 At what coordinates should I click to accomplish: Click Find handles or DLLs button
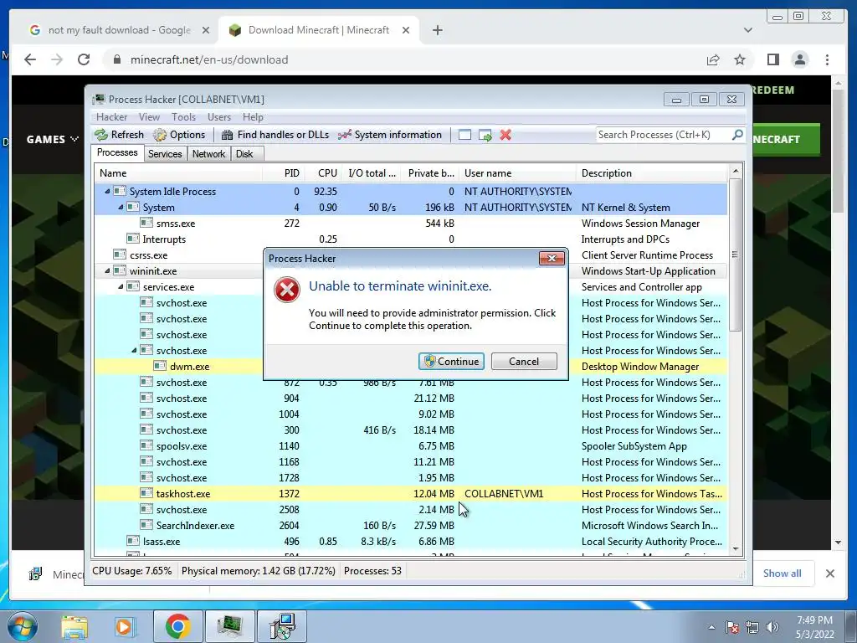click(x=275, y=135)
